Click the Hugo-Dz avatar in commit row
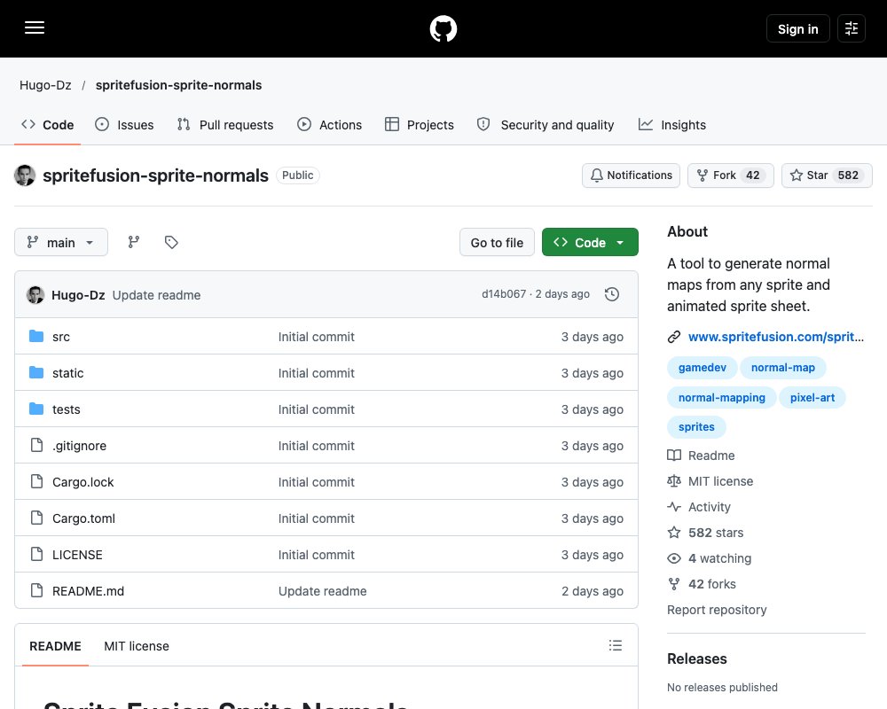 (35, 295)
